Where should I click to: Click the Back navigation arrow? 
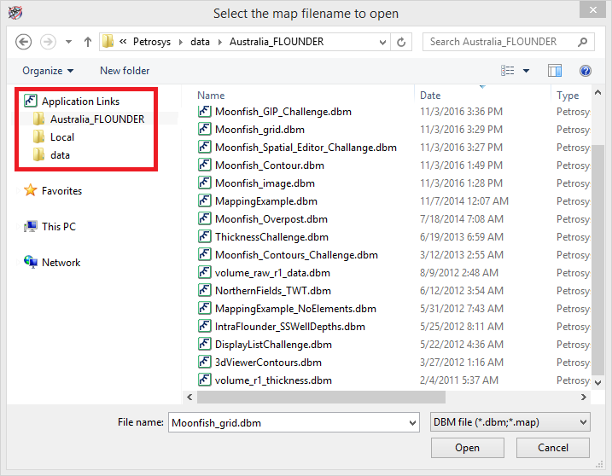pyautogui.click(x=24, y=42)
